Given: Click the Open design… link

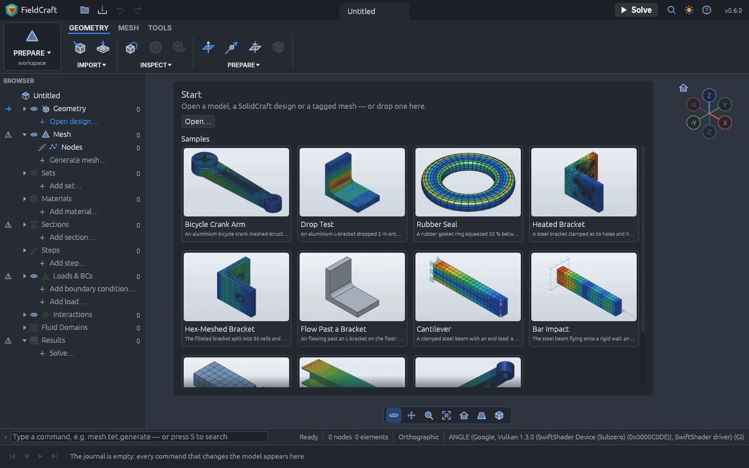Looking at the screenshot, I should (x=74, y=122).
